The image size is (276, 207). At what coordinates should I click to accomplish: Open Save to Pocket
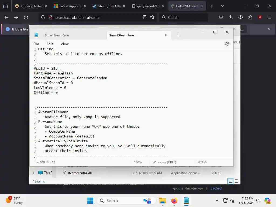point(221,18)
